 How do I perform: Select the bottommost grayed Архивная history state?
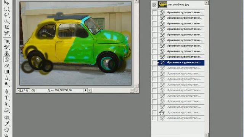pos(181,118)
